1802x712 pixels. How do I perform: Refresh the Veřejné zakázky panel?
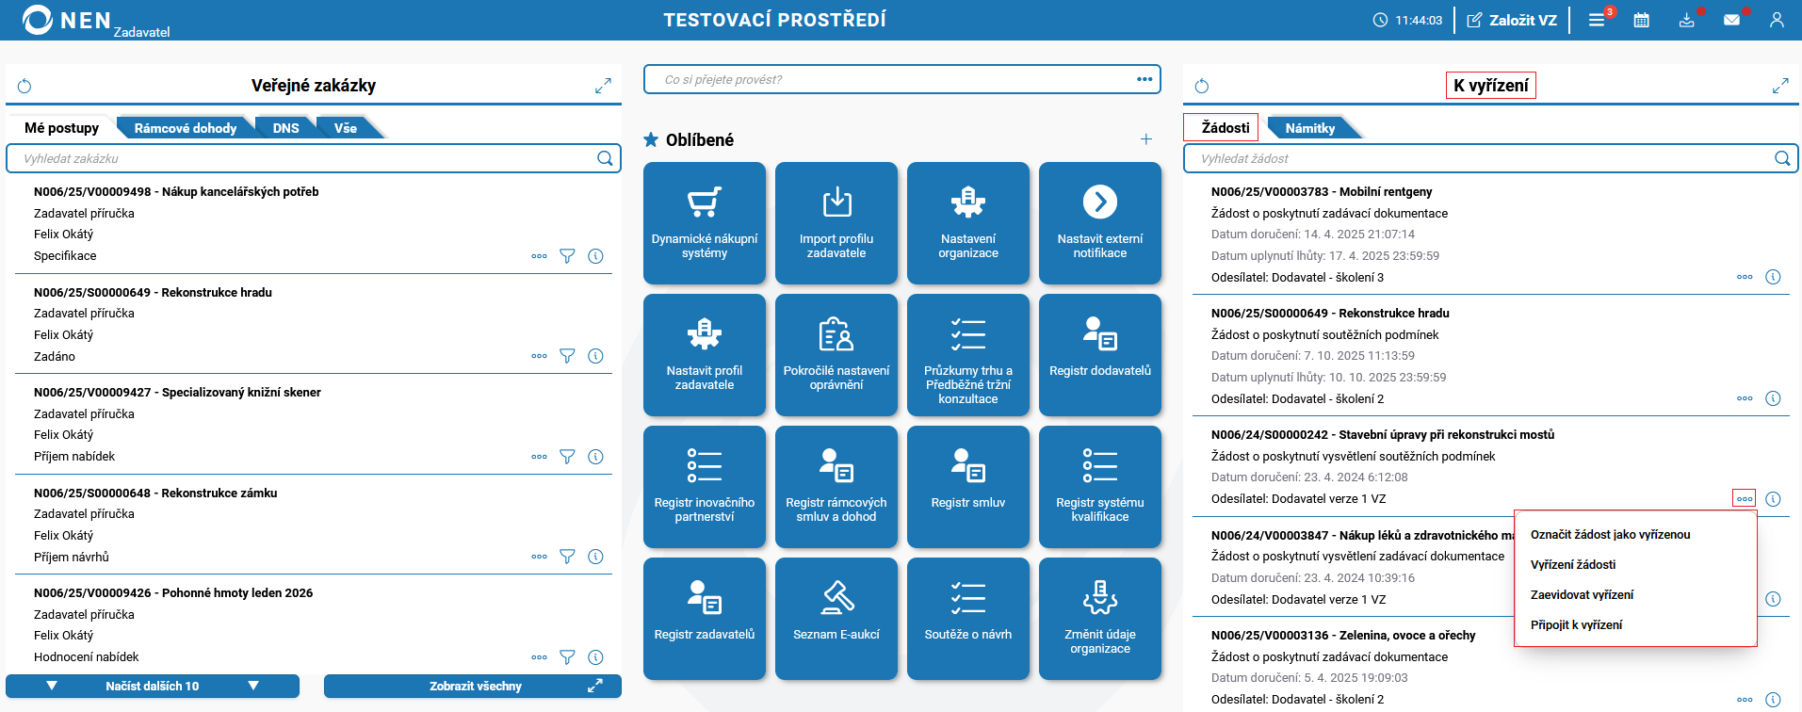click(24, 87)
